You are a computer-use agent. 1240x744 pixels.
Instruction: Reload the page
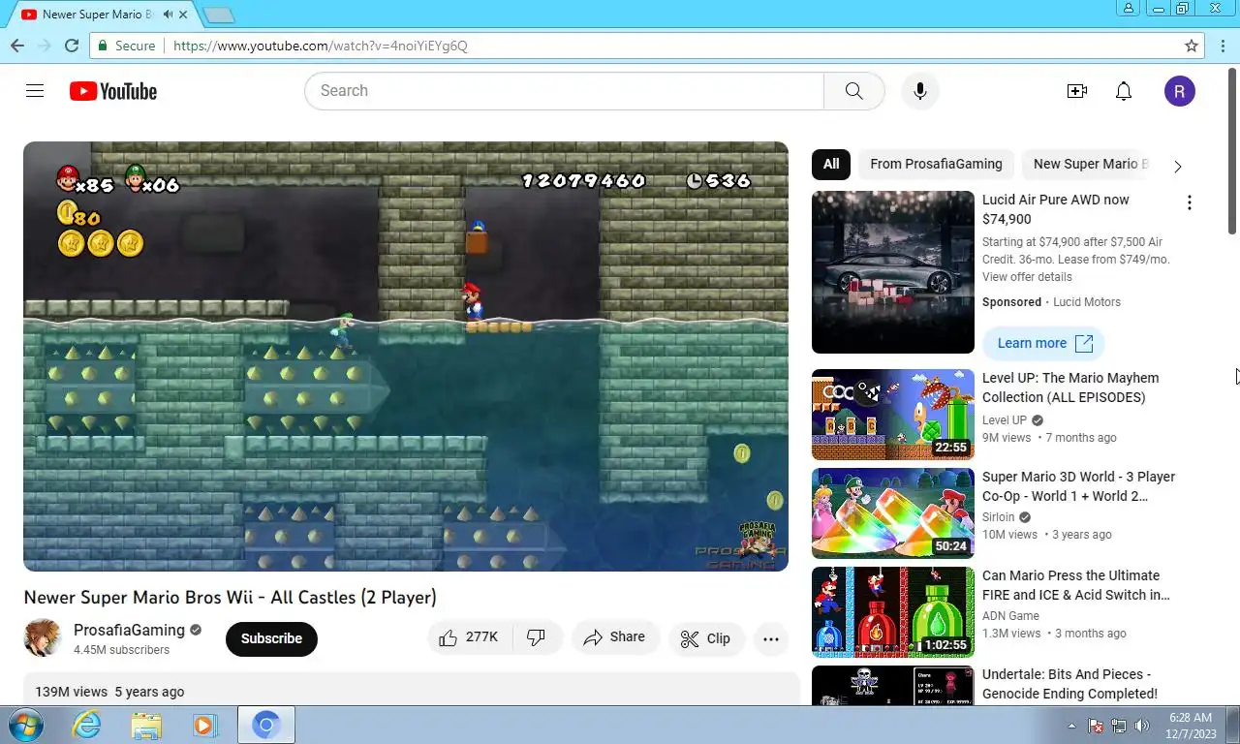[x=71, y=46]
